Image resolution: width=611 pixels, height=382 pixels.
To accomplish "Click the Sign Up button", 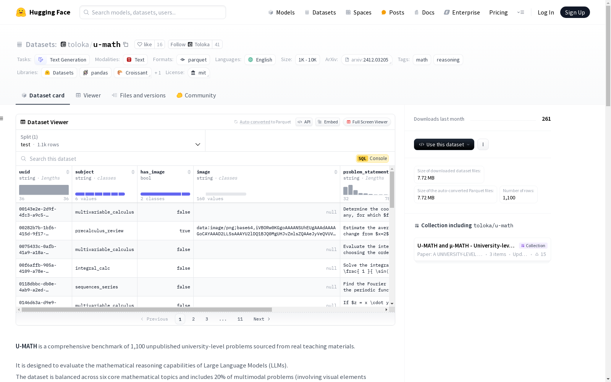I will tap(575, 12).
